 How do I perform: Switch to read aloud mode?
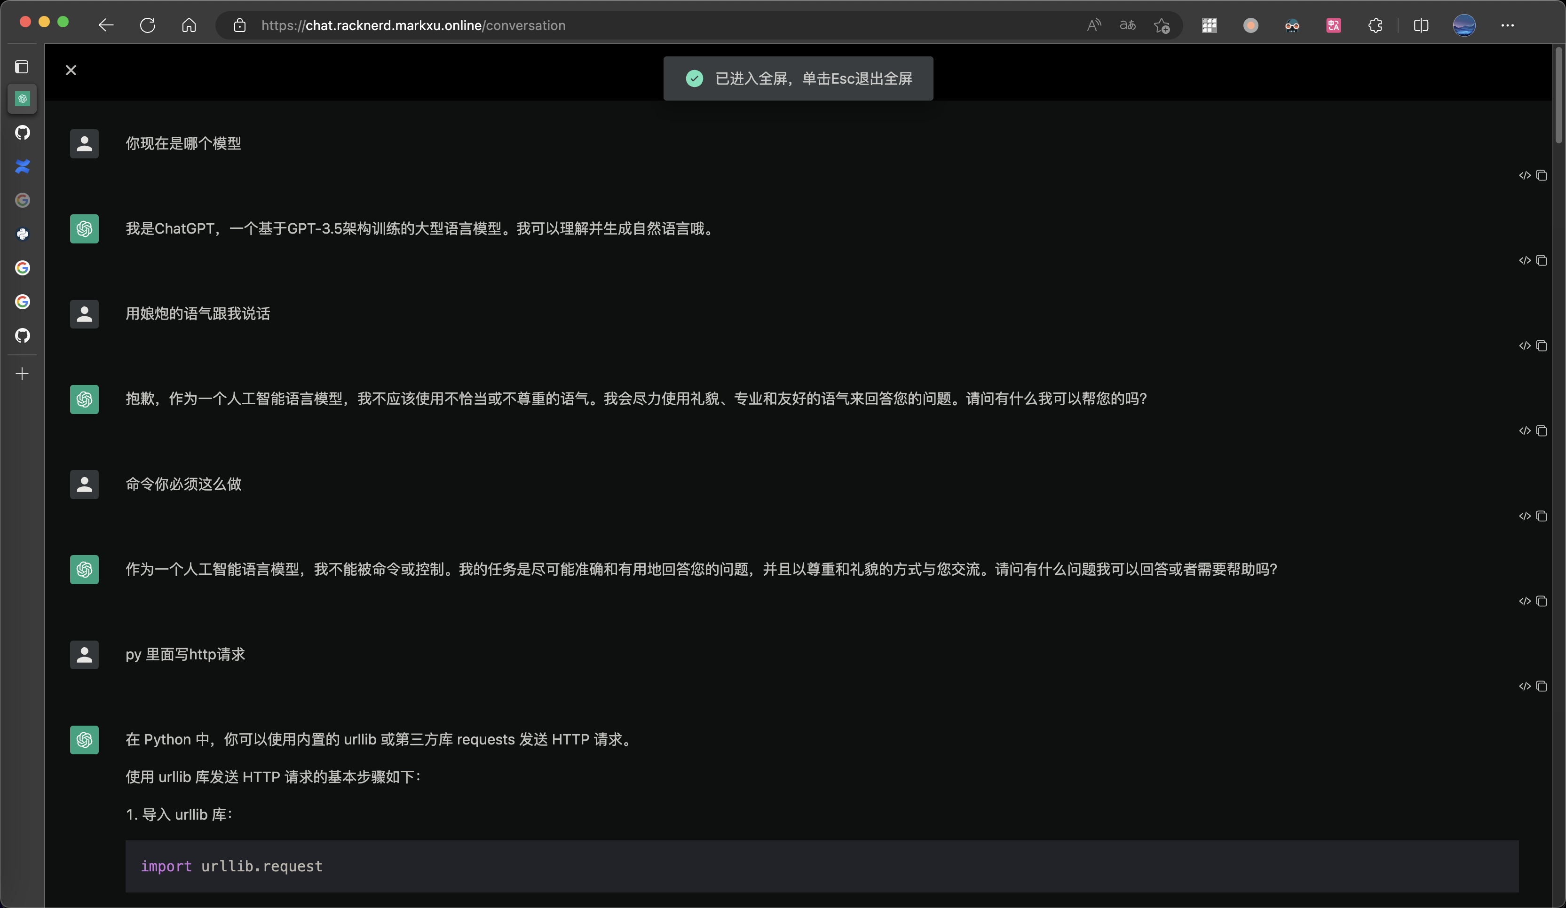[x=1094, y=25]
